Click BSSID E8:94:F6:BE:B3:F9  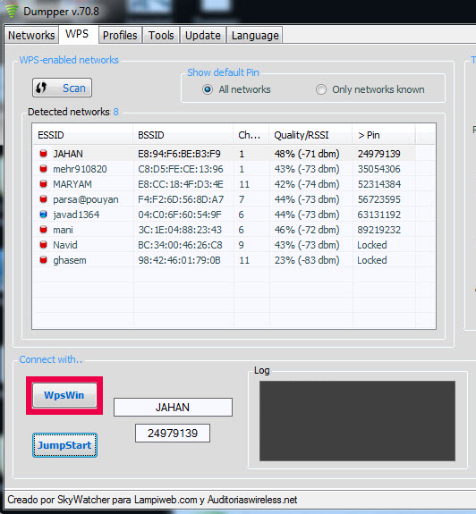point(179,154)
